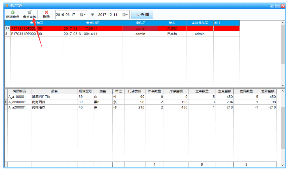
Task: Click the 库存数量 column header
Action: [x=155, y=91]
